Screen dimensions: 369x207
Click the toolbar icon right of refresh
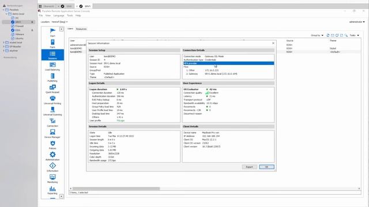332,35
